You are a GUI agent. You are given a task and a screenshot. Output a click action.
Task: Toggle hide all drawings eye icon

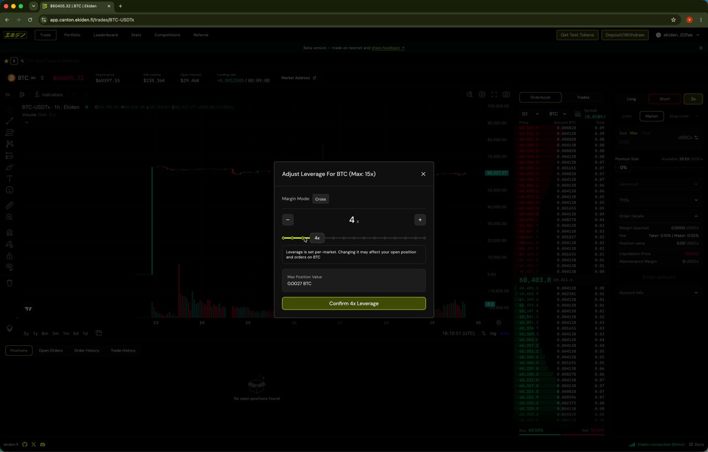(9, 267)
